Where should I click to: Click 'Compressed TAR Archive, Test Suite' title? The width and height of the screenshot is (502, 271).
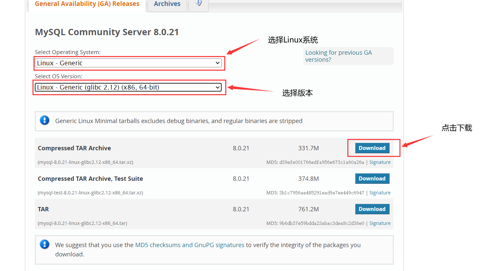90,178
